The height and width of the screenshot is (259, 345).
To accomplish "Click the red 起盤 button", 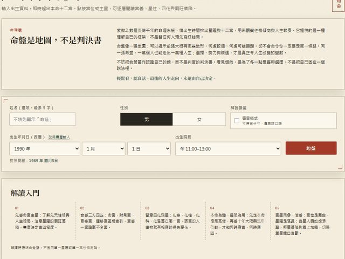I will [x=311, y=148].
